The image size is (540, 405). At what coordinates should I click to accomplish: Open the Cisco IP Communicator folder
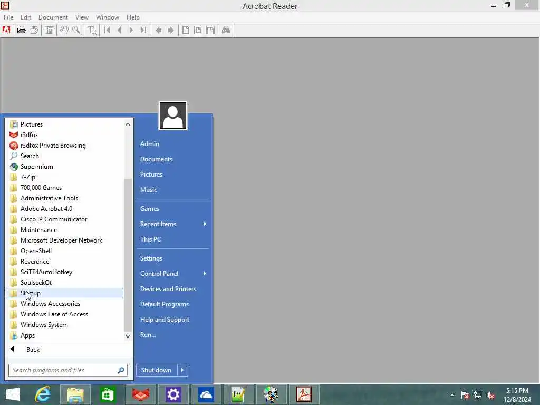65,219
